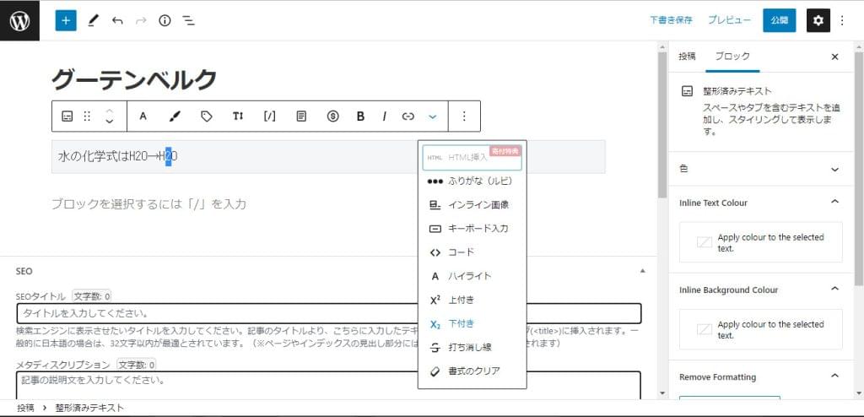Collapse the rich text formats dropdown chevron

click(433, 116)
